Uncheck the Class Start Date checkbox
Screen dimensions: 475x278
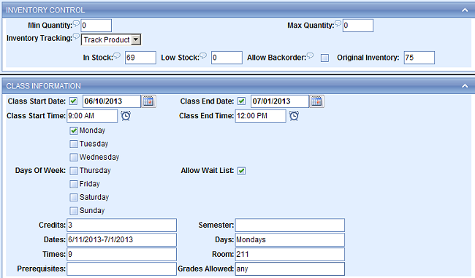tap(73, 101)
